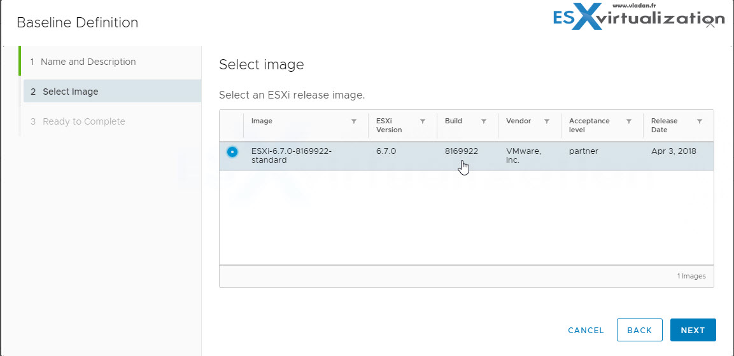Filter the Build column

484,121
